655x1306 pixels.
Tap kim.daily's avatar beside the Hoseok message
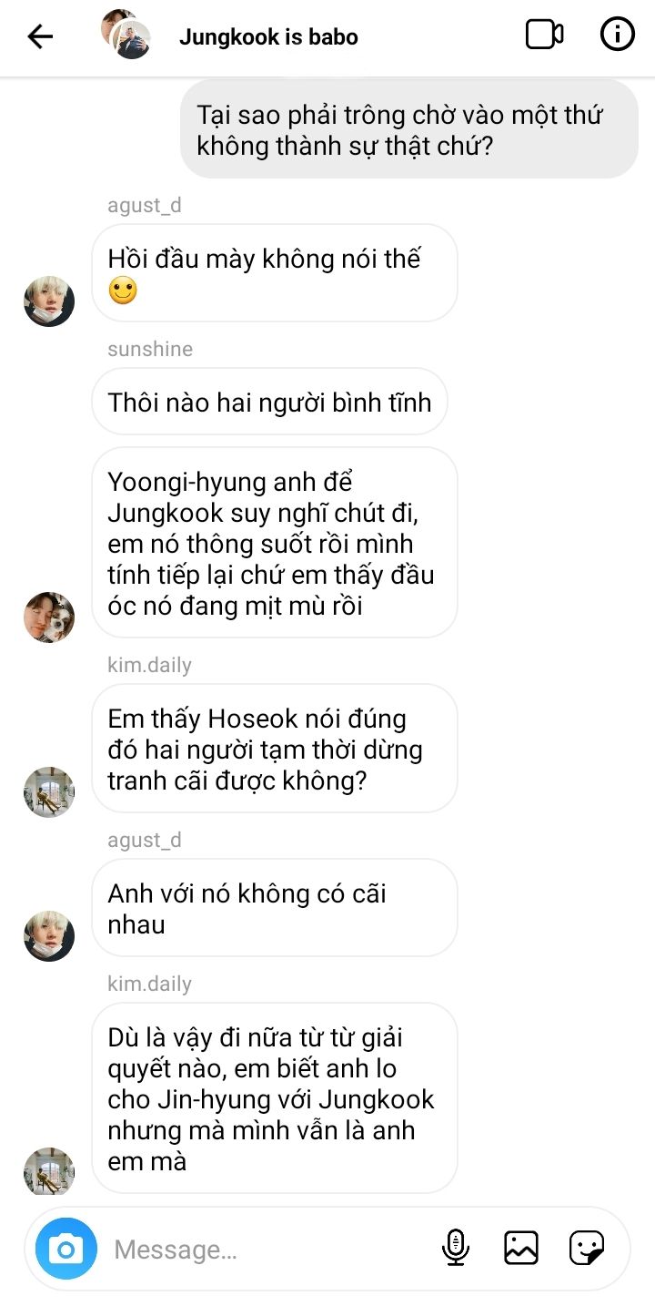click(x=49, y=792)
